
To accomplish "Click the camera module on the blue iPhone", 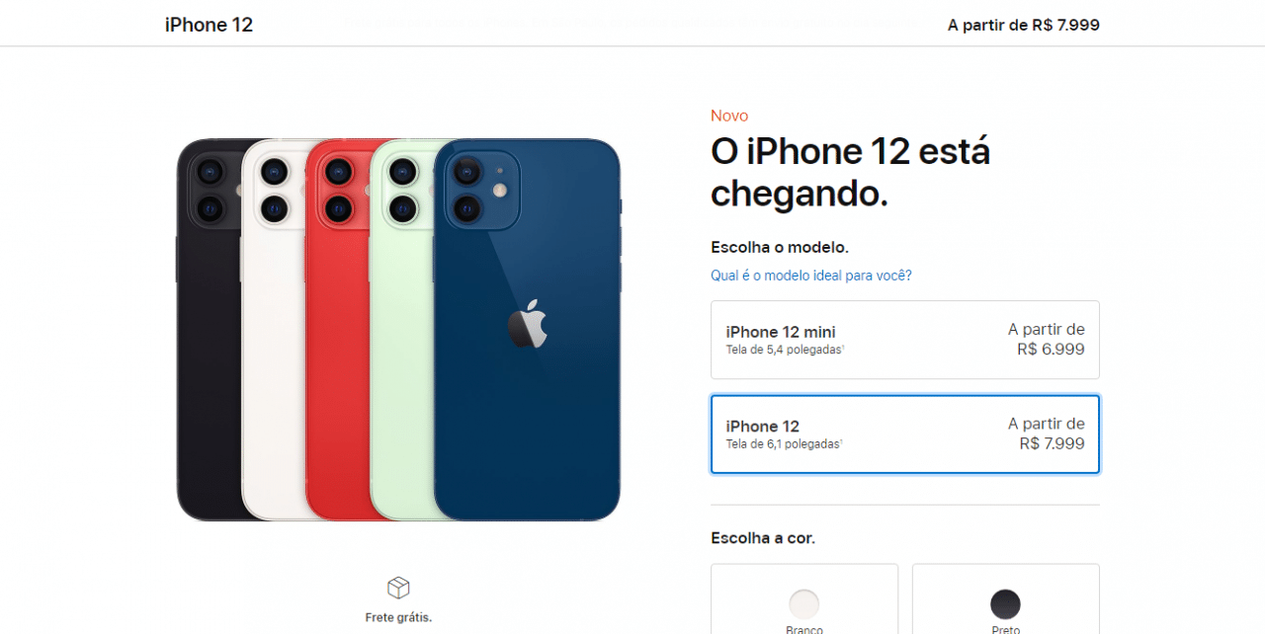I will pos(480,189).
